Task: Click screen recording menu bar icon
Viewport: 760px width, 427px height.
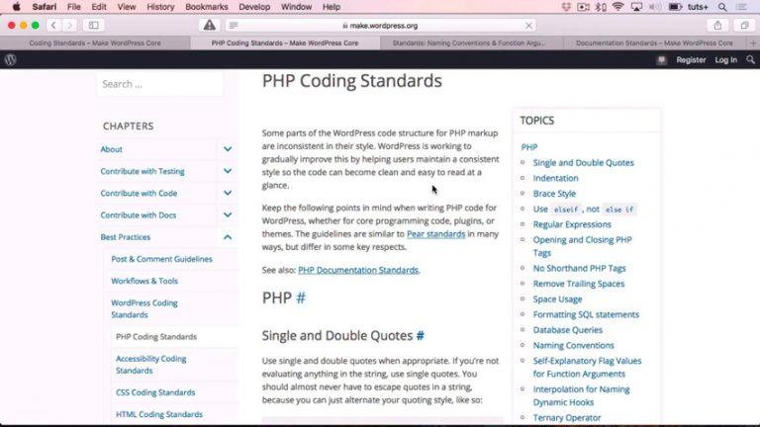Action: 584,7
